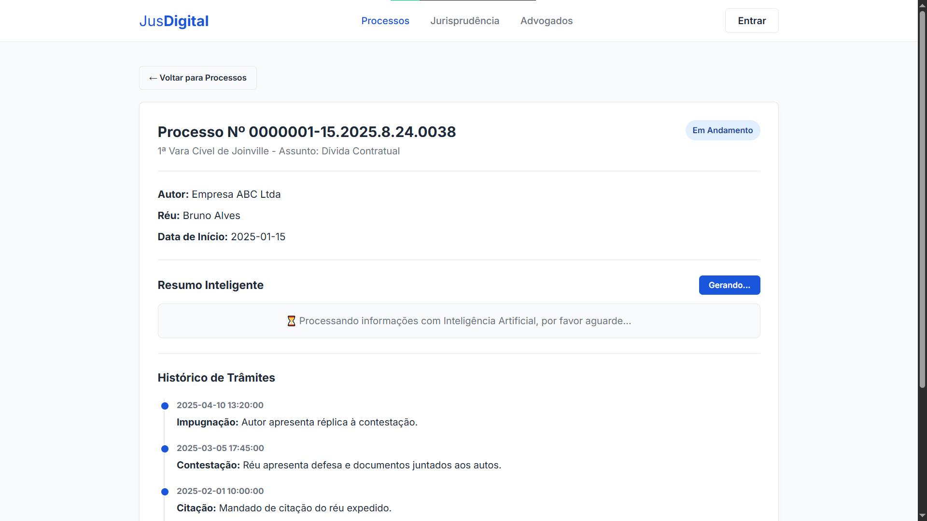Viewport: 927px width, 521px height.
Task: Click the Contestação entry description
Action: pos(339,465)
